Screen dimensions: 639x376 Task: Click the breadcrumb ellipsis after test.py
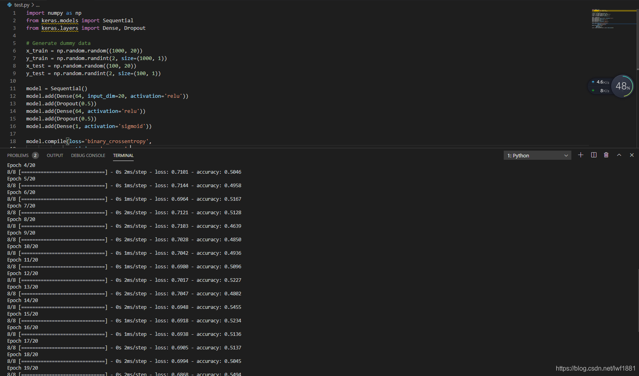click(x=38, y=5)
